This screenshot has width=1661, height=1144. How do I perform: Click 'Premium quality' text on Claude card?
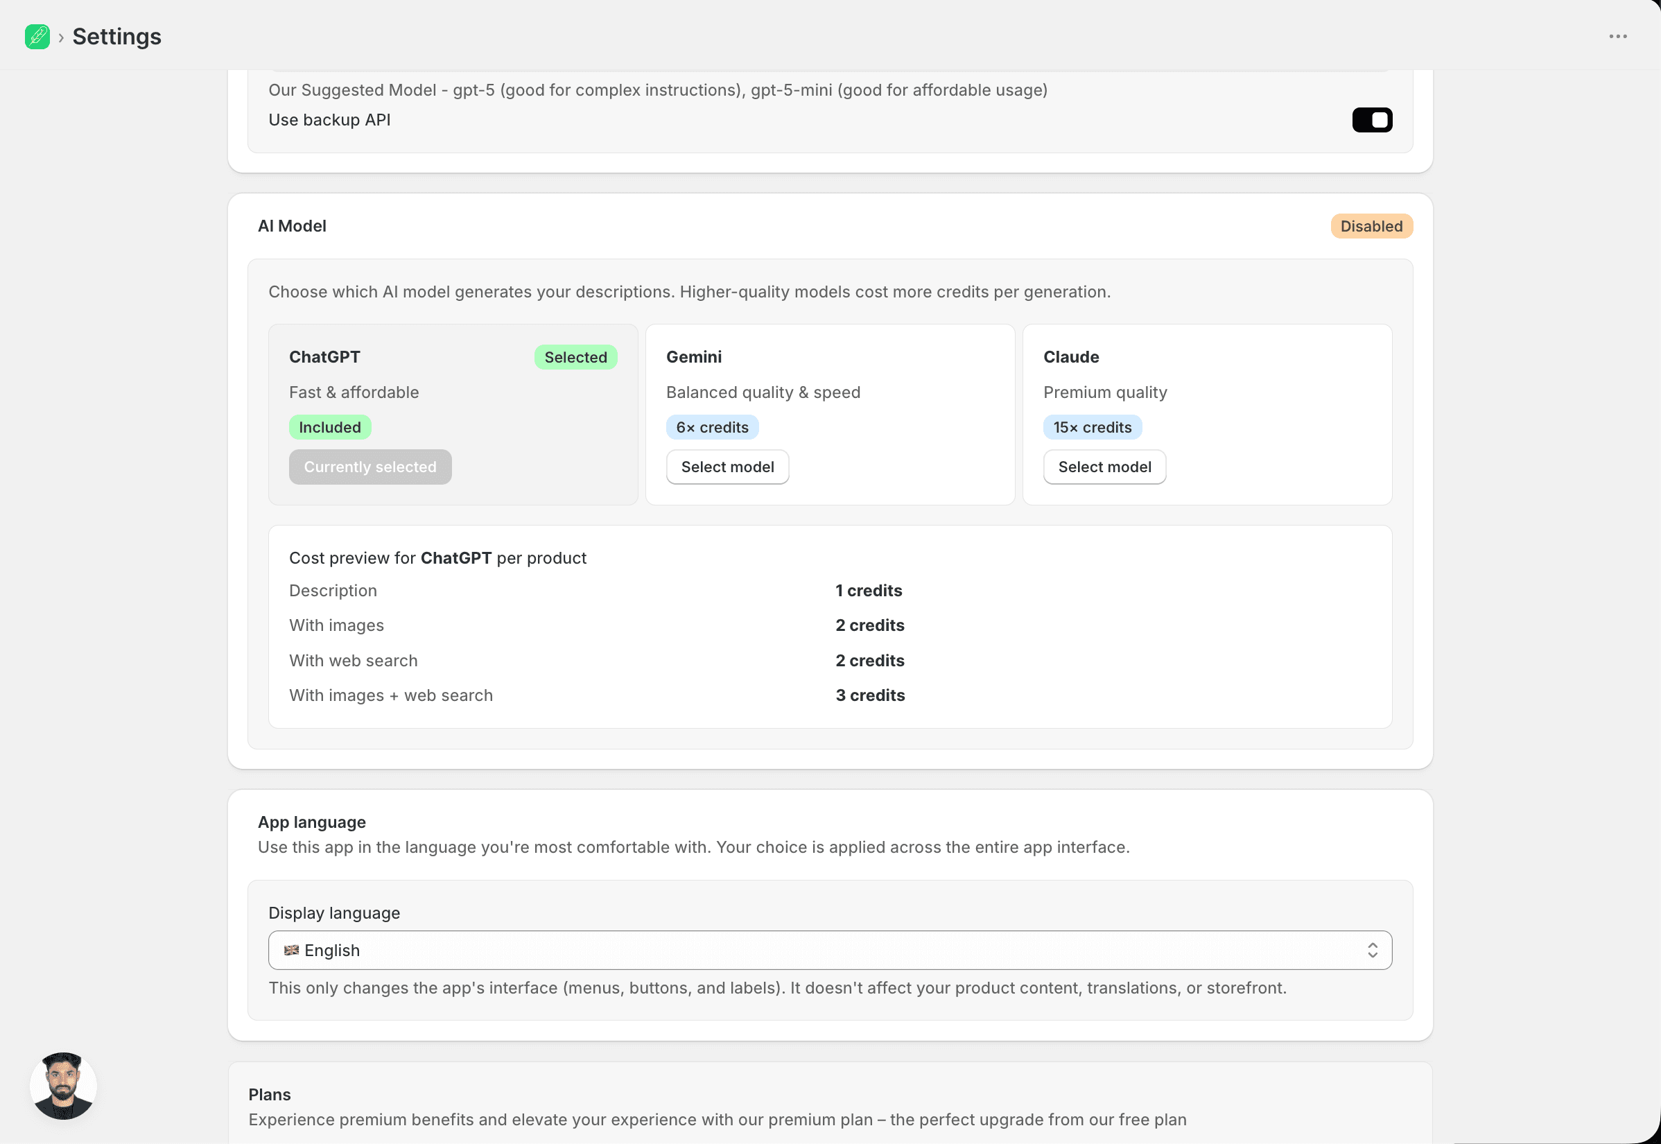1105,392
